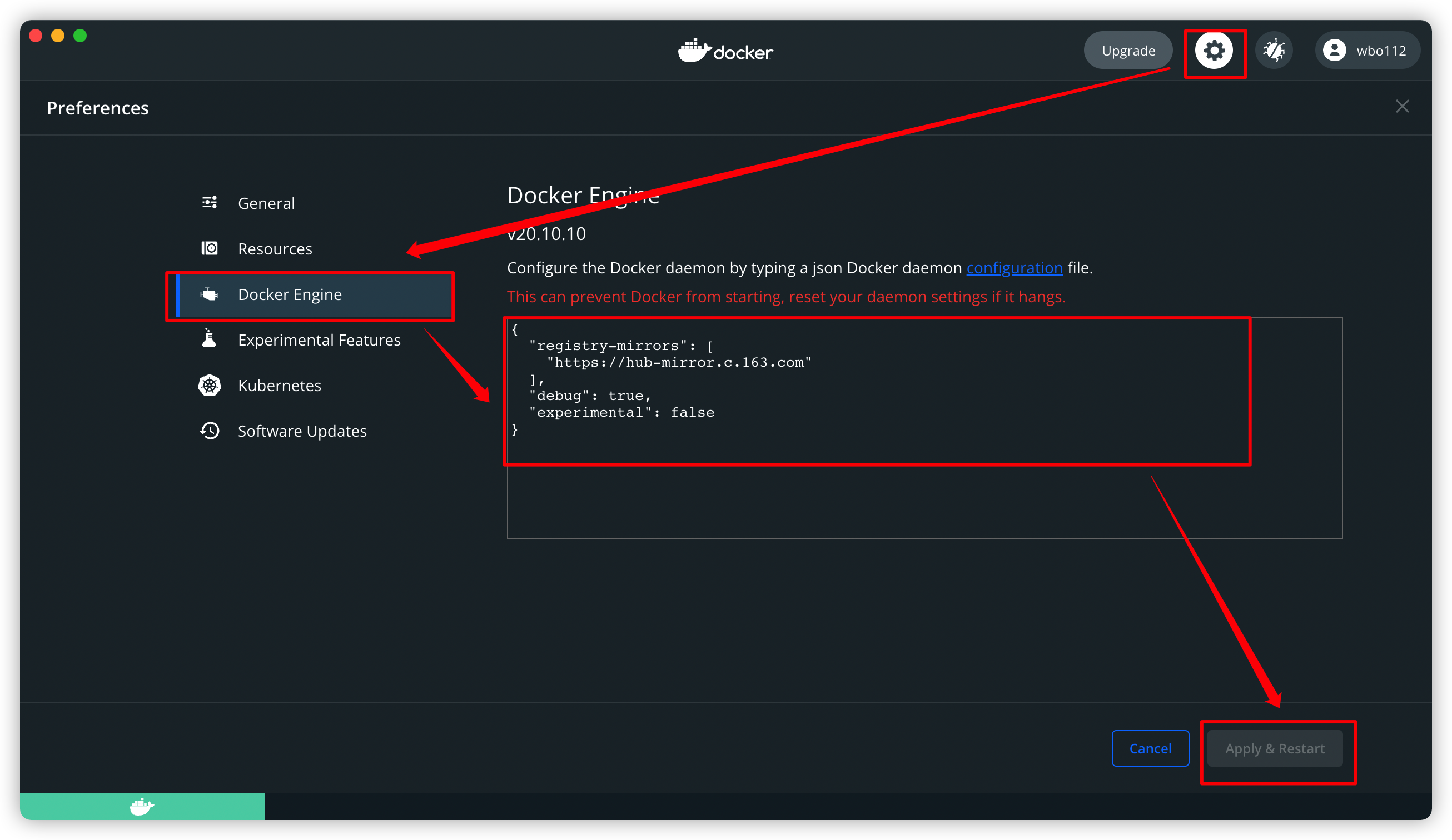
Task: Click the hub-mirror.c.163.com URL text
Action: tap(679, 362)
